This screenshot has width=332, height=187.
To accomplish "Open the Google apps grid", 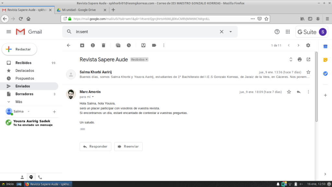I will pyautogui.click(x=288, y=32).
